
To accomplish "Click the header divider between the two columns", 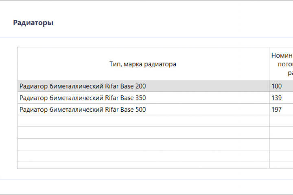I will [269, 64].
